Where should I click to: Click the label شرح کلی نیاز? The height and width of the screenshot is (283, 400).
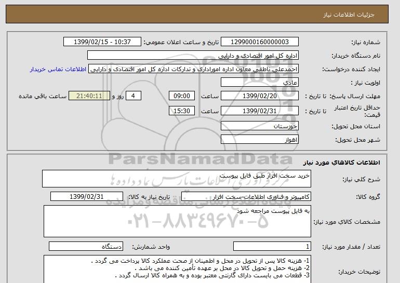pos(361,179)
